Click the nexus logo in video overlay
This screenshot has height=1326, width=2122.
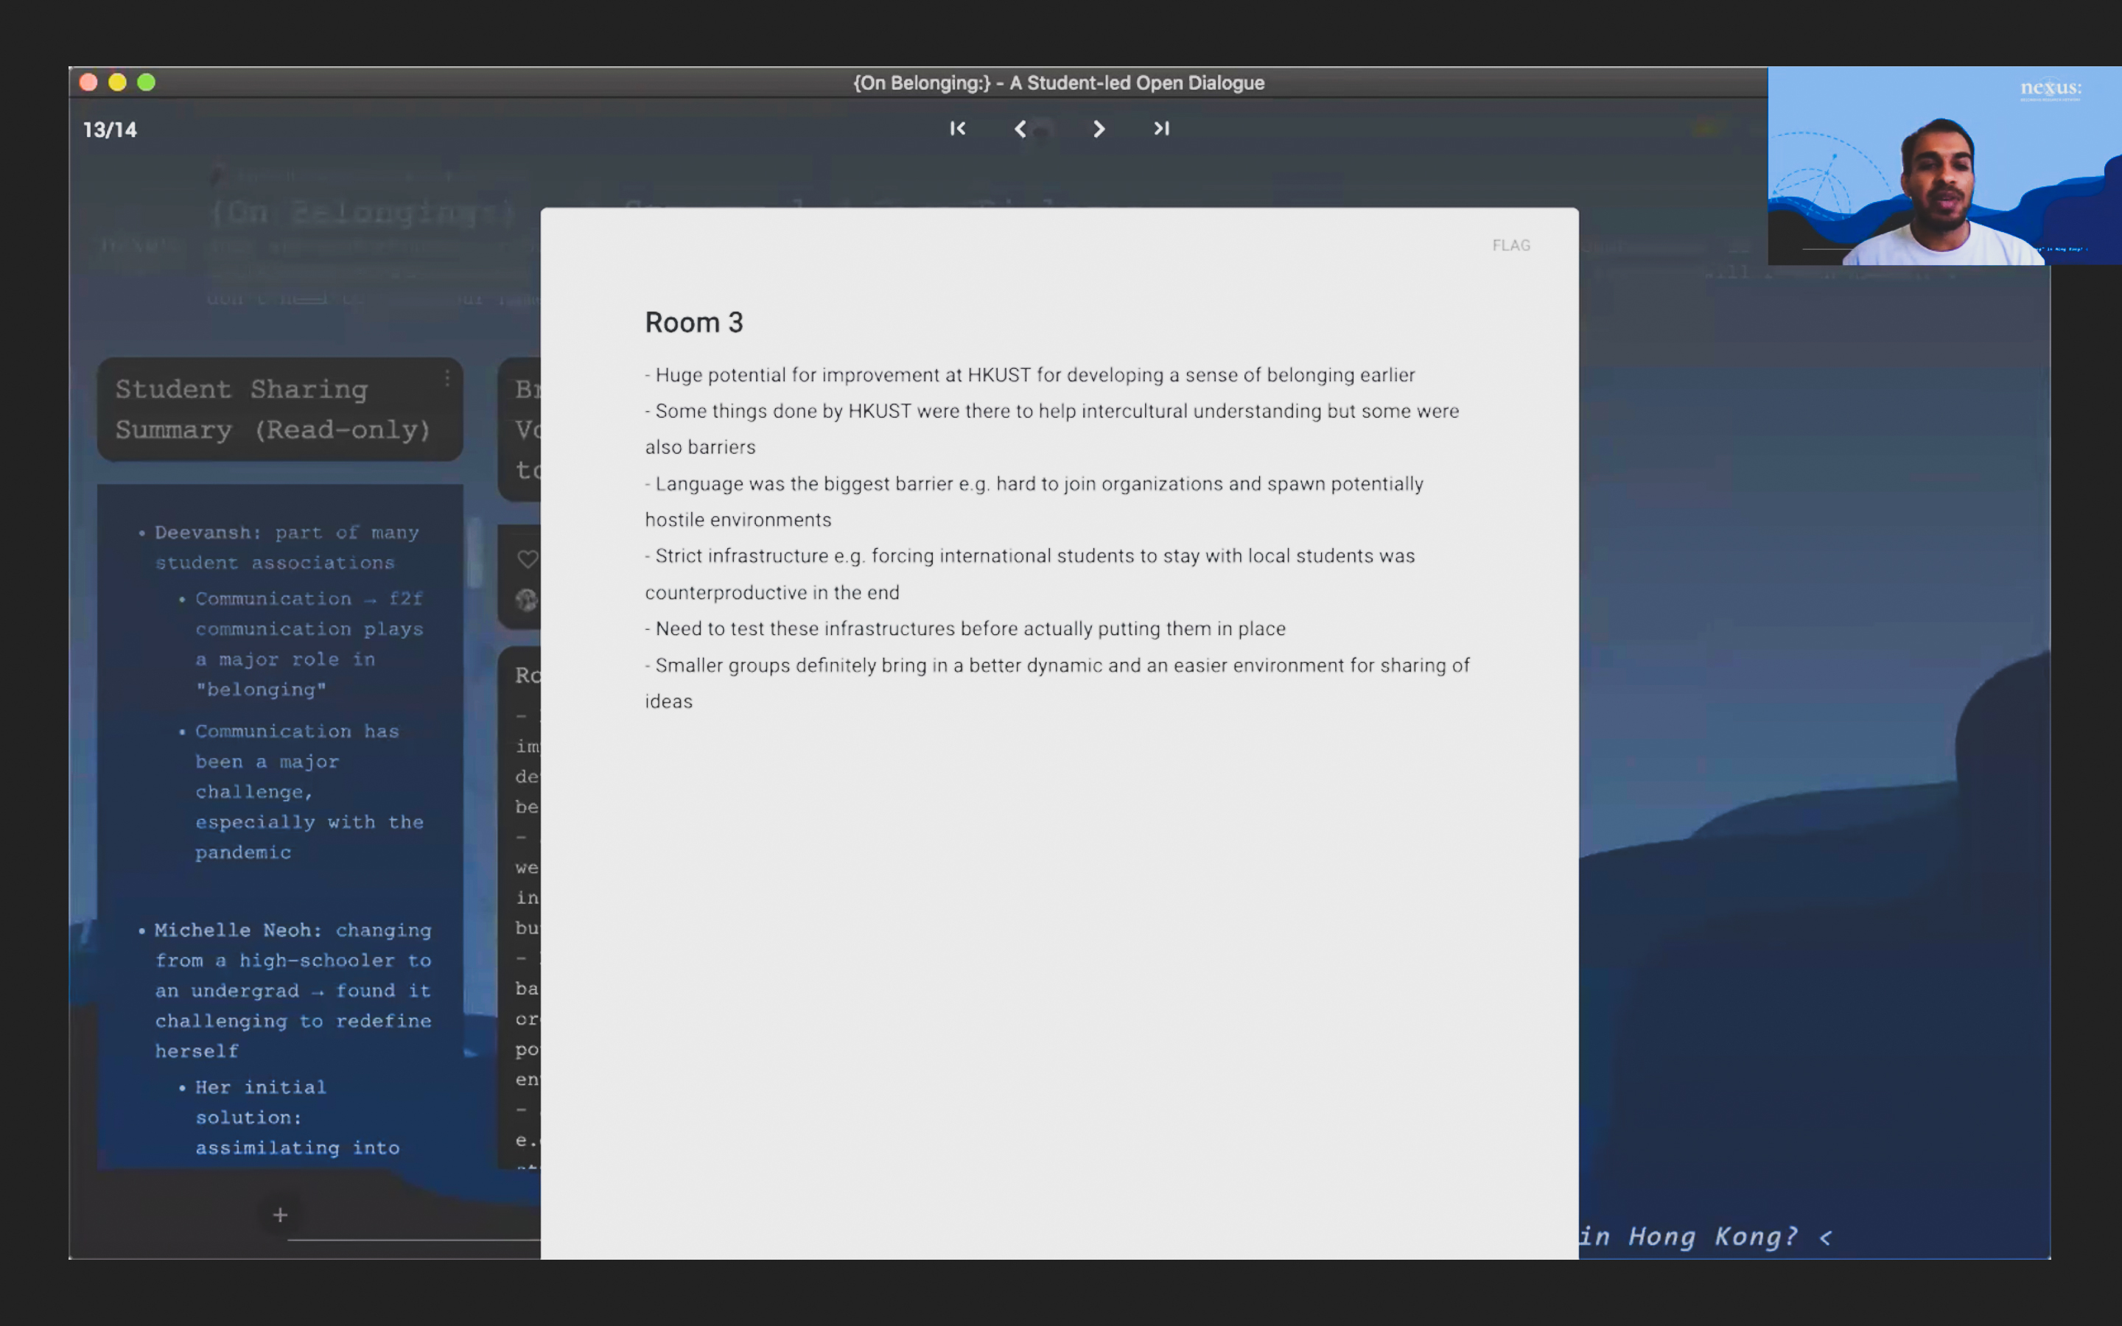[x=2050, y=88]
